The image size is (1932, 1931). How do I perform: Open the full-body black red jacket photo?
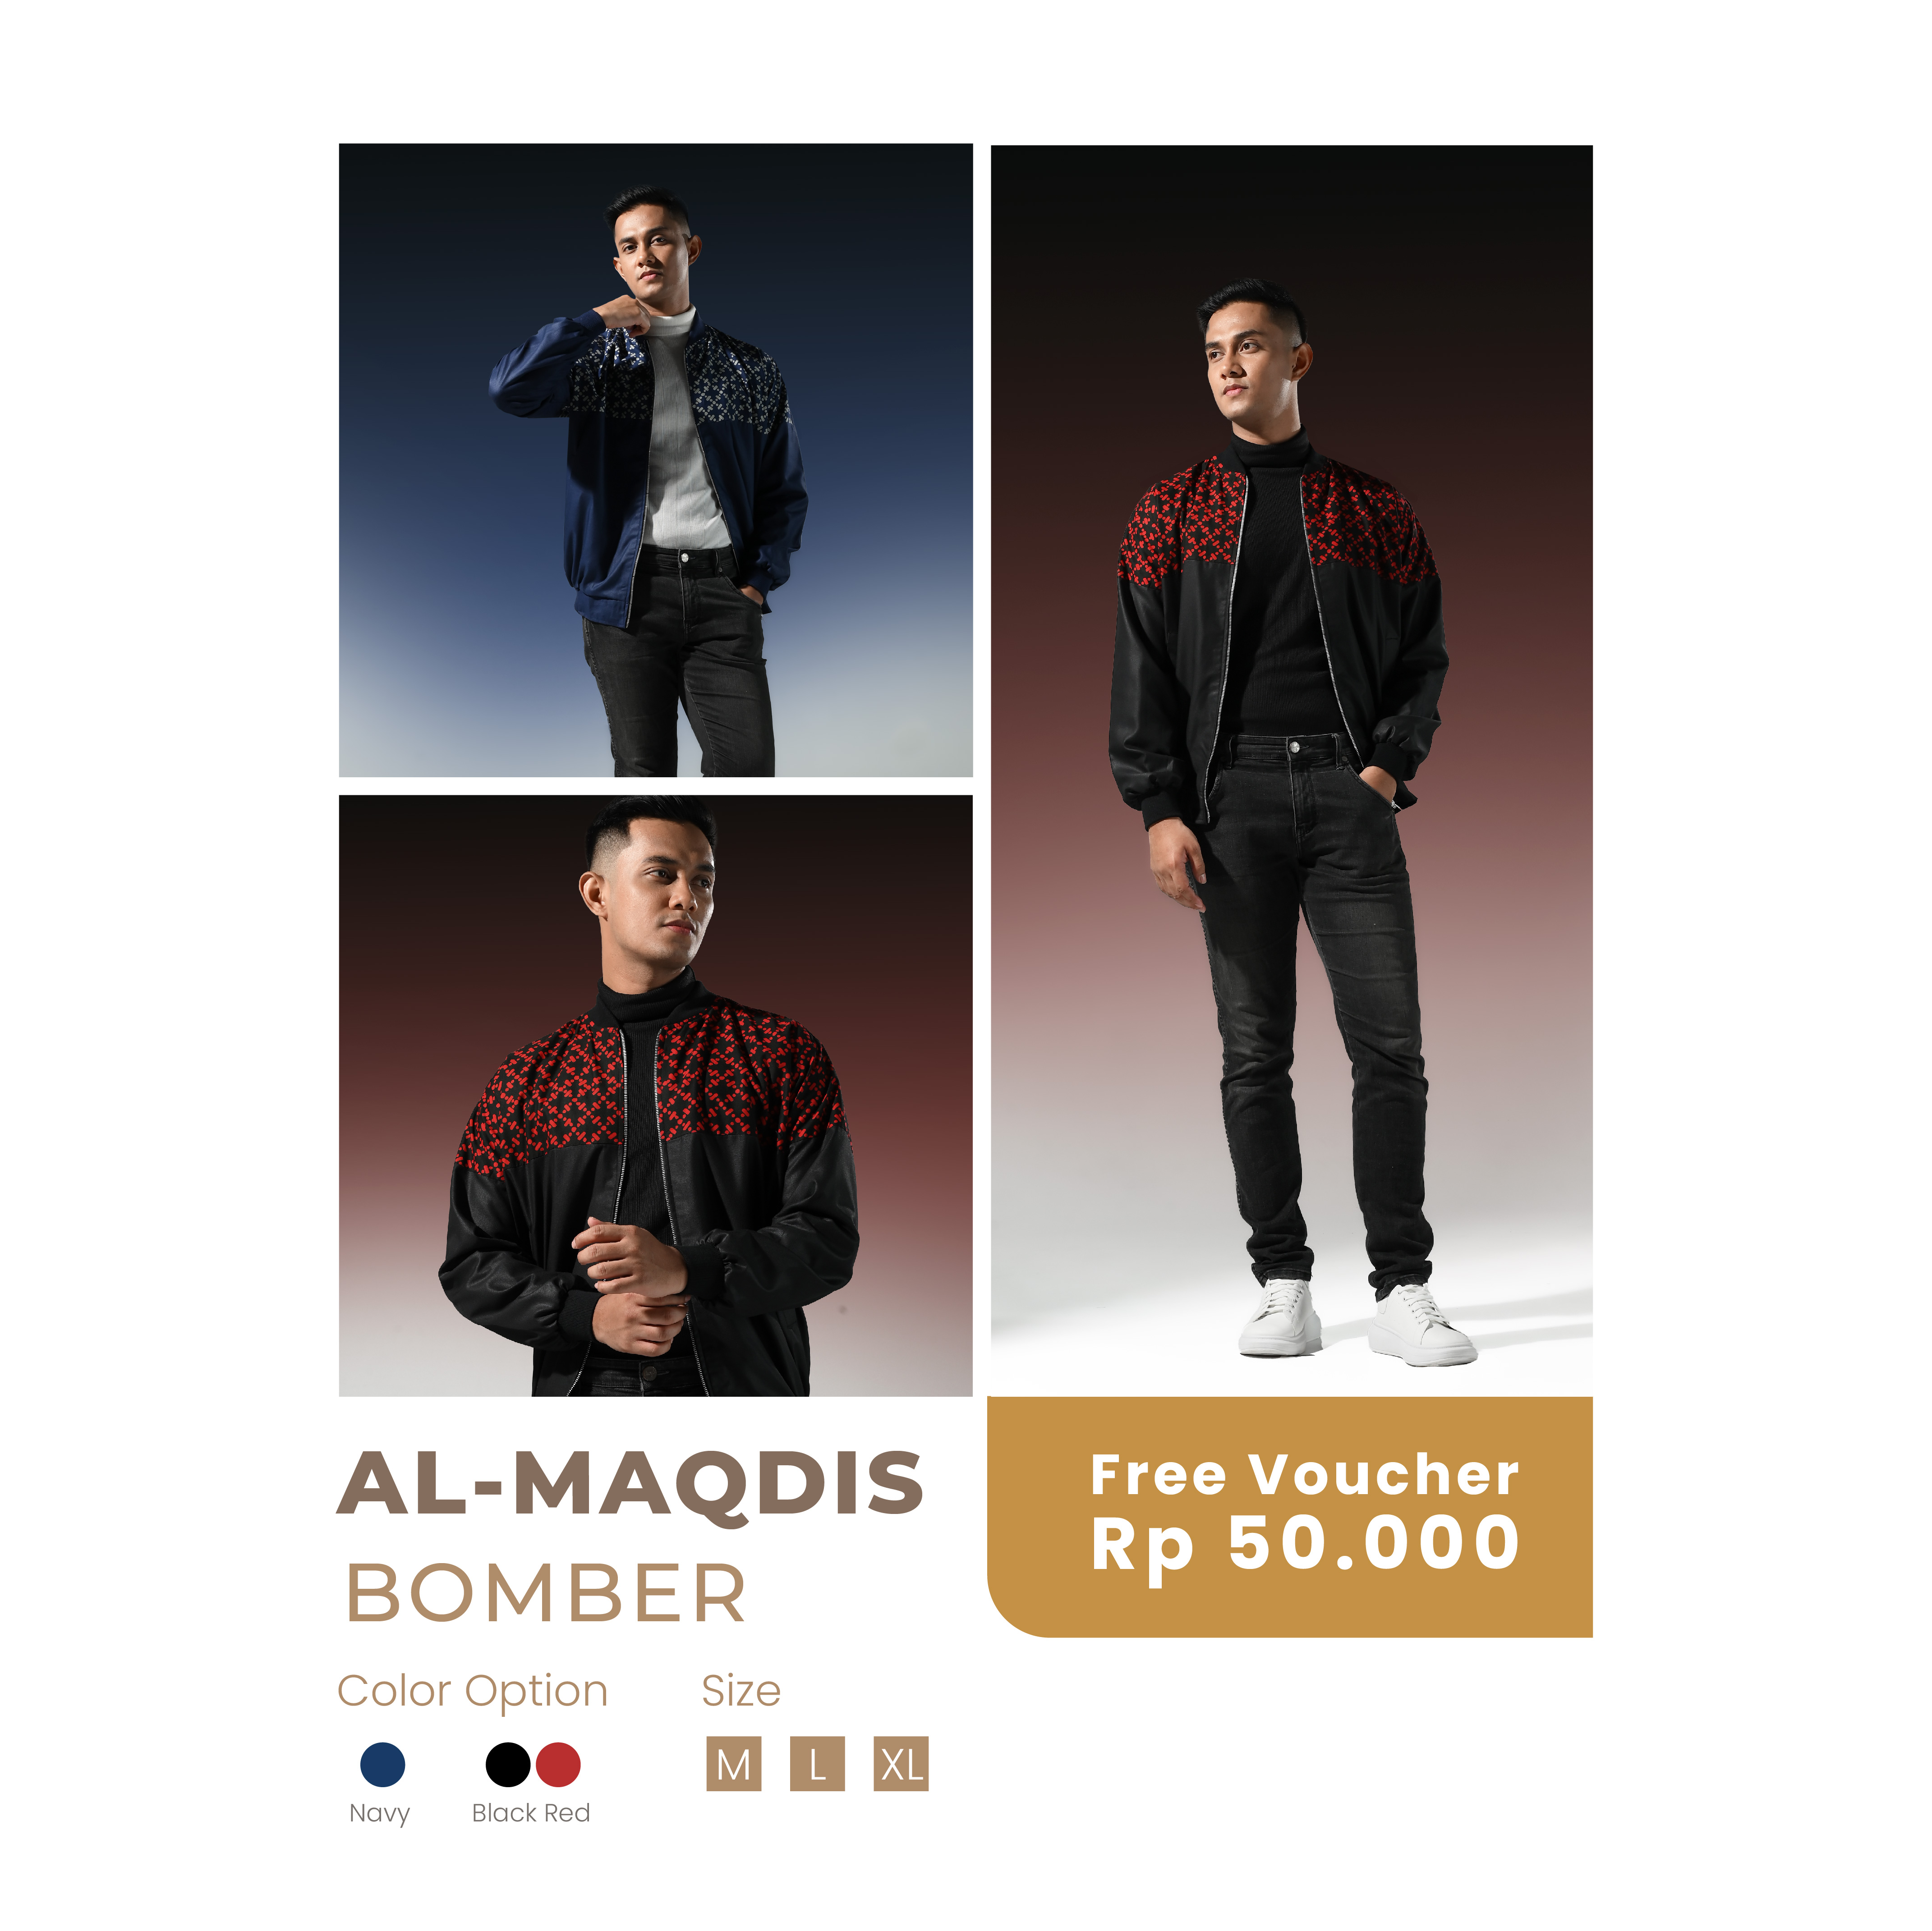click(x=1292, y=770)
